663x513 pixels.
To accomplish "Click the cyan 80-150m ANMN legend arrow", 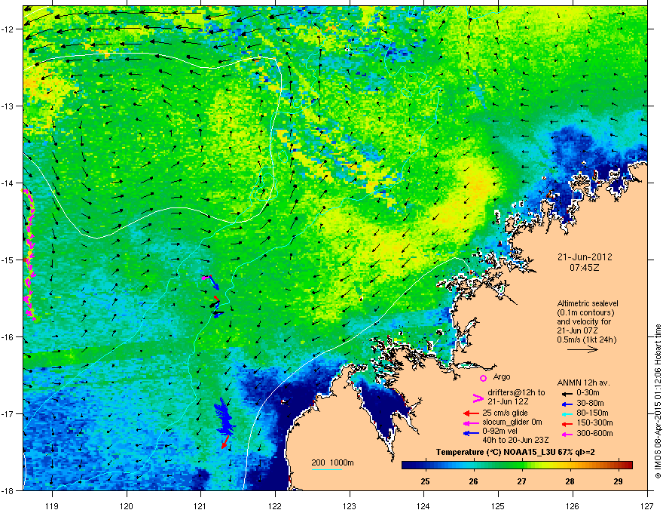I will tap(567, 413).
